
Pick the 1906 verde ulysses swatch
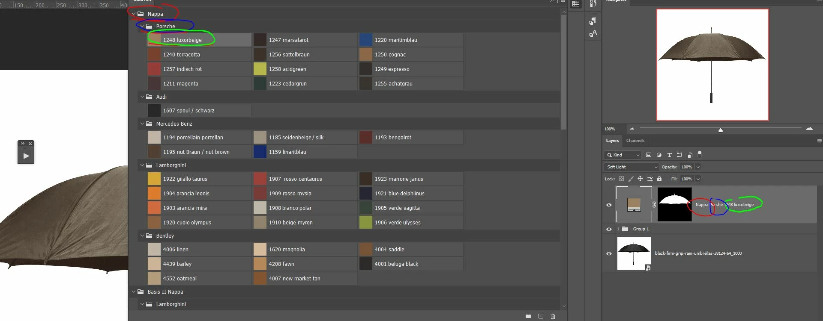click(411, 222)
